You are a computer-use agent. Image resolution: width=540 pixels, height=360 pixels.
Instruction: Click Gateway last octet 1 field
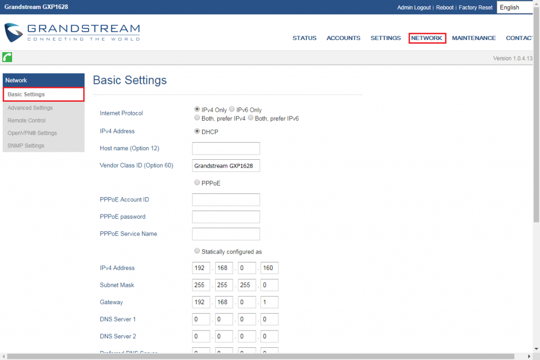coord(269,302)
